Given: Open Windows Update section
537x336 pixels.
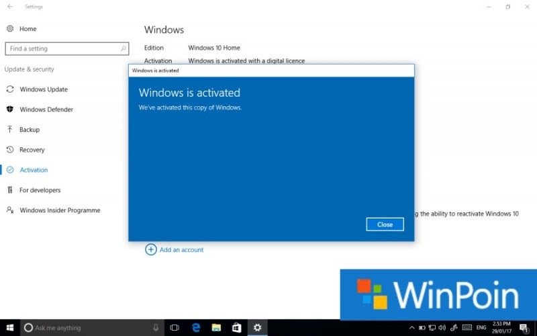Looking at the screenshot, I should (x=44, y=89).
